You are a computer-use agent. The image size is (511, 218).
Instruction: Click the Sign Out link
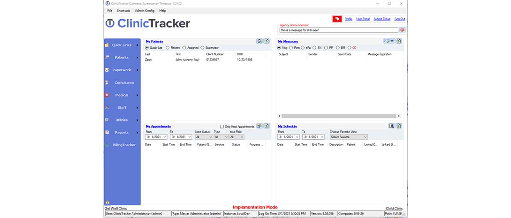[399, 19]
